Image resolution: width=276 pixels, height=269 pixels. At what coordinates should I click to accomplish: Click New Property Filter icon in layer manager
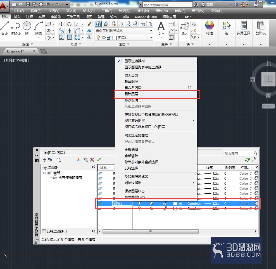(x=44, y=160)
